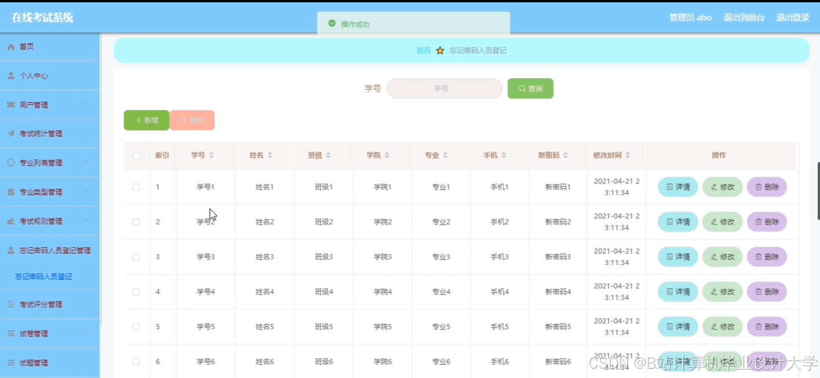Click 退出登录 in the top bar
Screen dimensions: 820x378
click(x=793, y=17)
